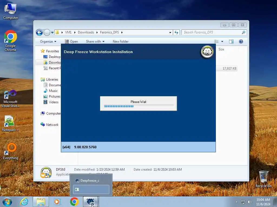The image size is (277, 207).
Task: Toggle the preview pane icon
Action: (231, 42)
